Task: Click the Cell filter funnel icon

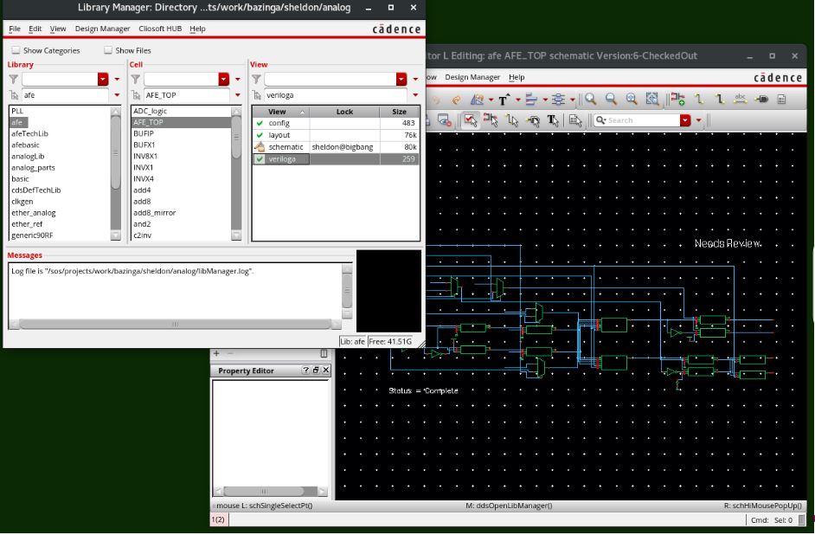Action: pyautogui.click(x=136, y=79)
